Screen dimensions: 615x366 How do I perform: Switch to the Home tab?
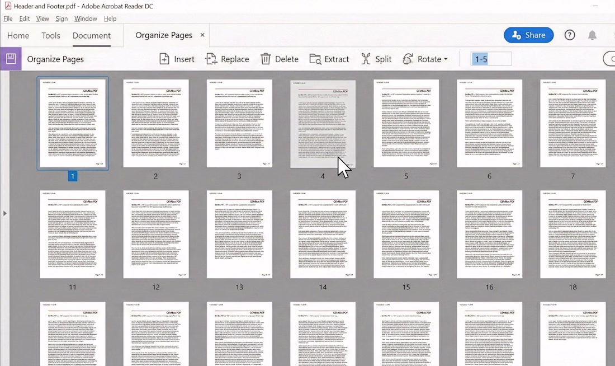(18, 35)
